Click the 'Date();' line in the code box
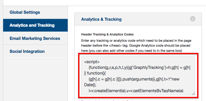206x101 pixels. pyautogui.click(x=90, y=85)
